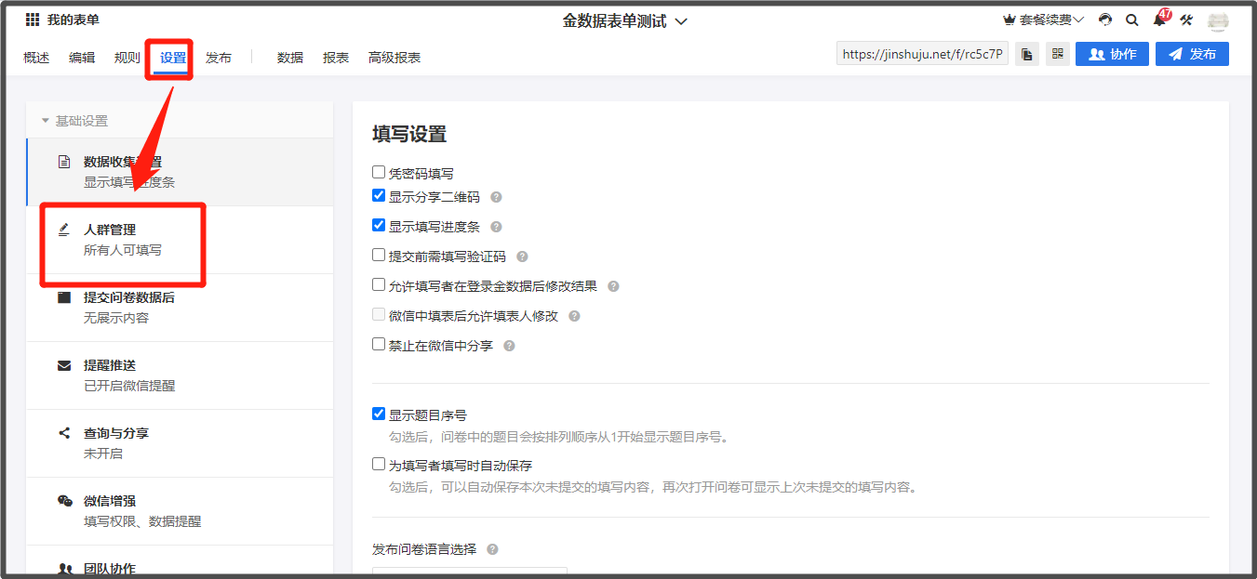Open the 套餐续费 dropdown menu
Screen dimensions: 1257x579
[1043, 20]
